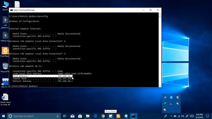Click Command Prompt scrollbar up arrow
The image size is (212, 119).
tap(160, 14)
